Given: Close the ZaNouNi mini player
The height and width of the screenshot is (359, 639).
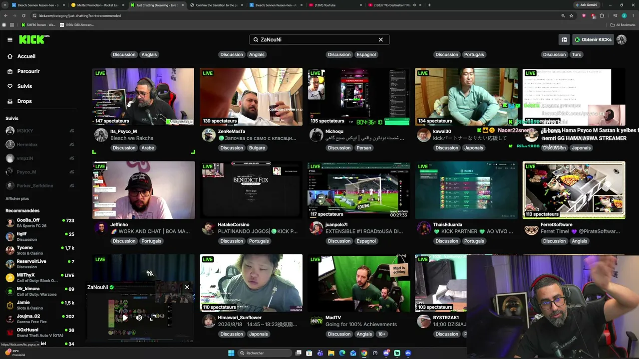Looking at the screenshot, I should (187, 287).
